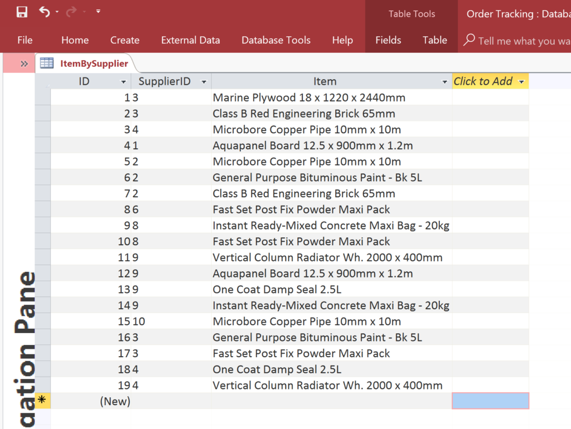Open the Click to Add column dropdown
Screen dimensions: 571x429
click(521, 82)
